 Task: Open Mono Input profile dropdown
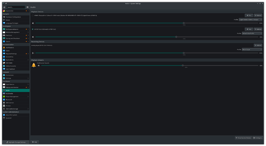tap(252, 50)
